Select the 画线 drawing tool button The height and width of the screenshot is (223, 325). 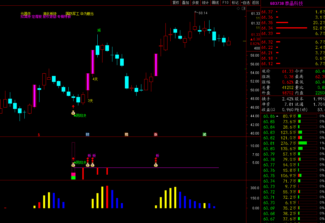[215, 3]
